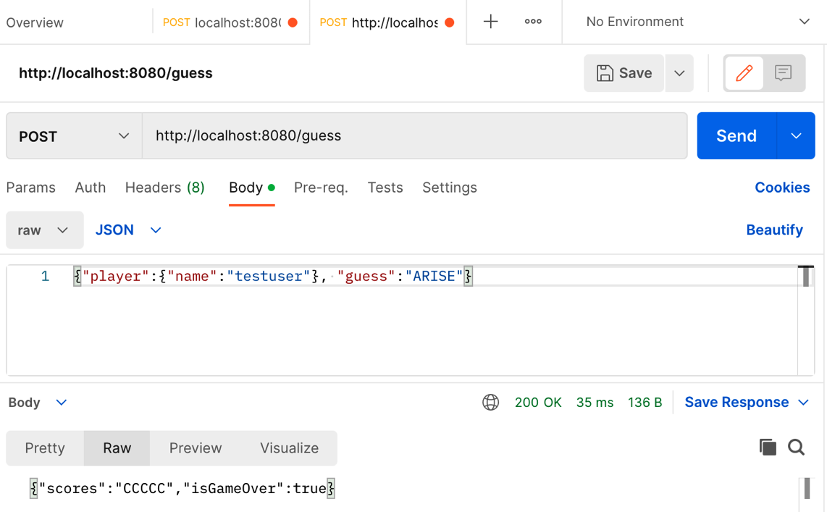827x512 pixels.
Task: Click the response panel scrollbar
Action: point(807,489)
